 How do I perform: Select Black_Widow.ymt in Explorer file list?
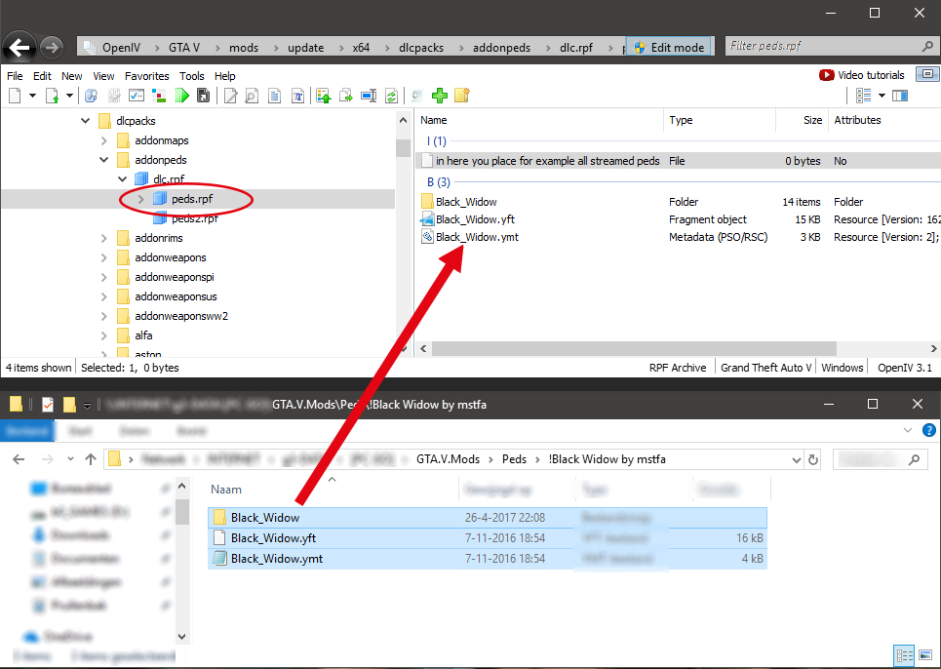click(488, 559)
